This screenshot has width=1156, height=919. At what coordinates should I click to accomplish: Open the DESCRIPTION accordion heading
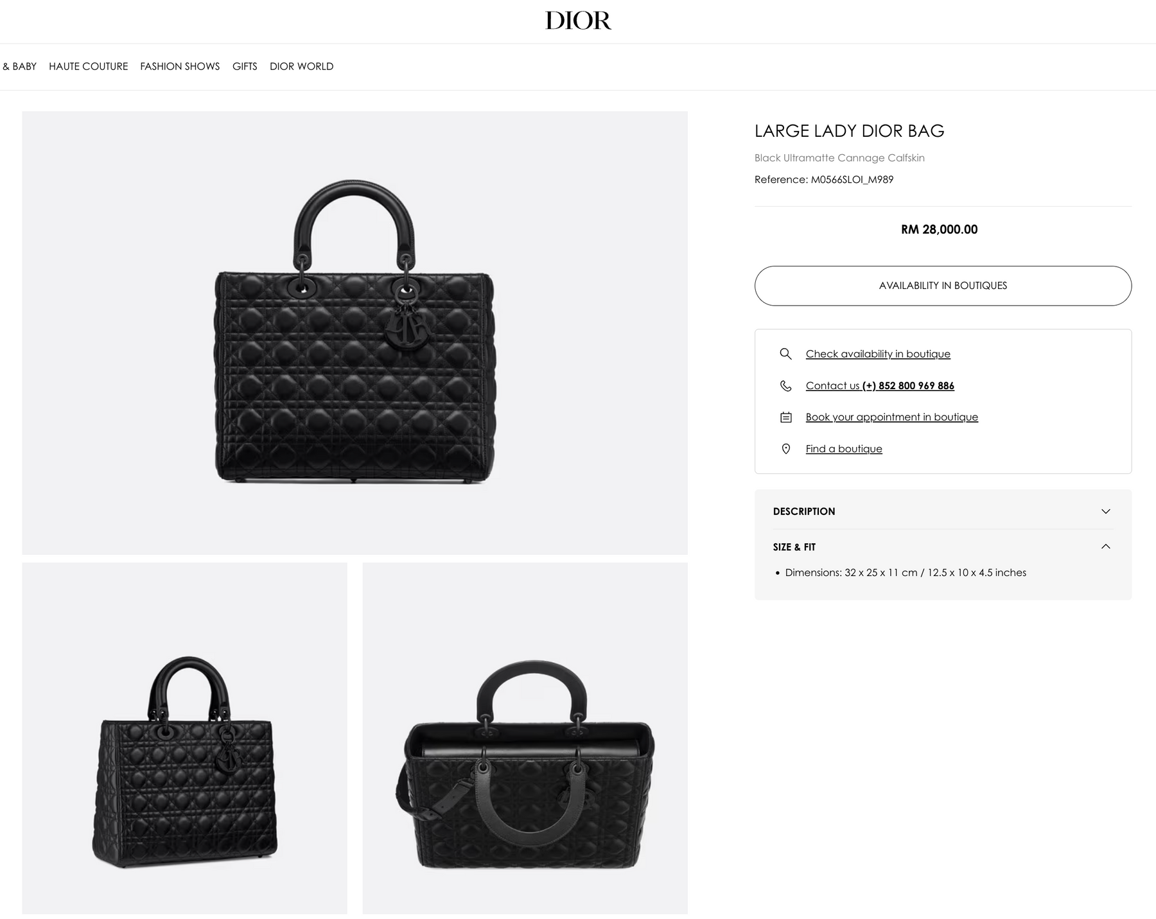tap(803, 511)
